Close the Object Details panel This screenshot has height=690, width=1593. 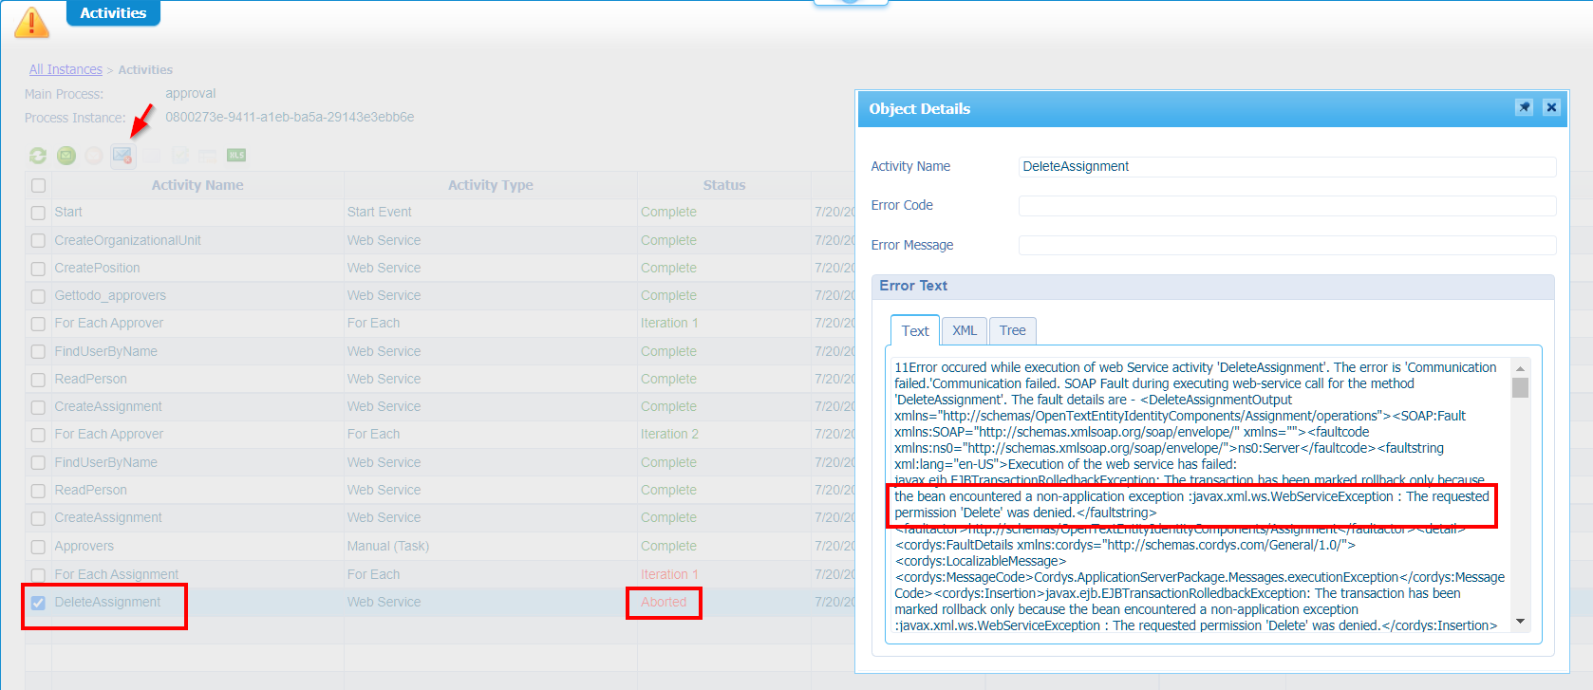(x=1551, y=108)
